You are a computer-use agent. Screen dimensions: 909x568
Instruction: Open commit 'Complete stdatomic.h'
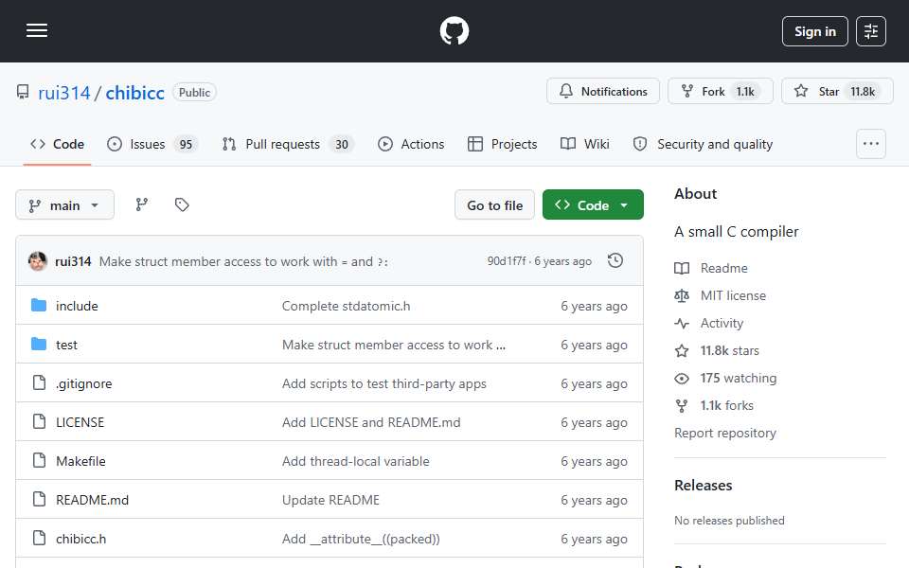pyautogui.click(x=347, y=306)
